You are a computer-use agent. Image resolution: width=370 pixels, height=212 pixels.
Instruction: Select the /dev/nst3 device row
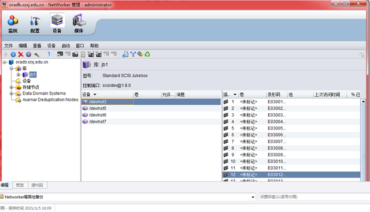pyautogui.click(x=151, y=102)
